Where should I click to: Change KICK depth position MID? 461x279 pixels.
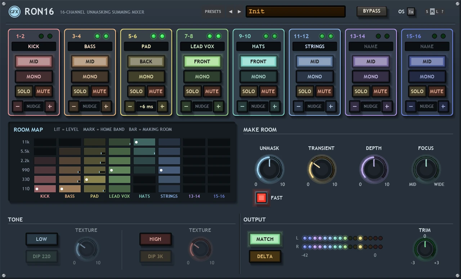tap(34, 61)
